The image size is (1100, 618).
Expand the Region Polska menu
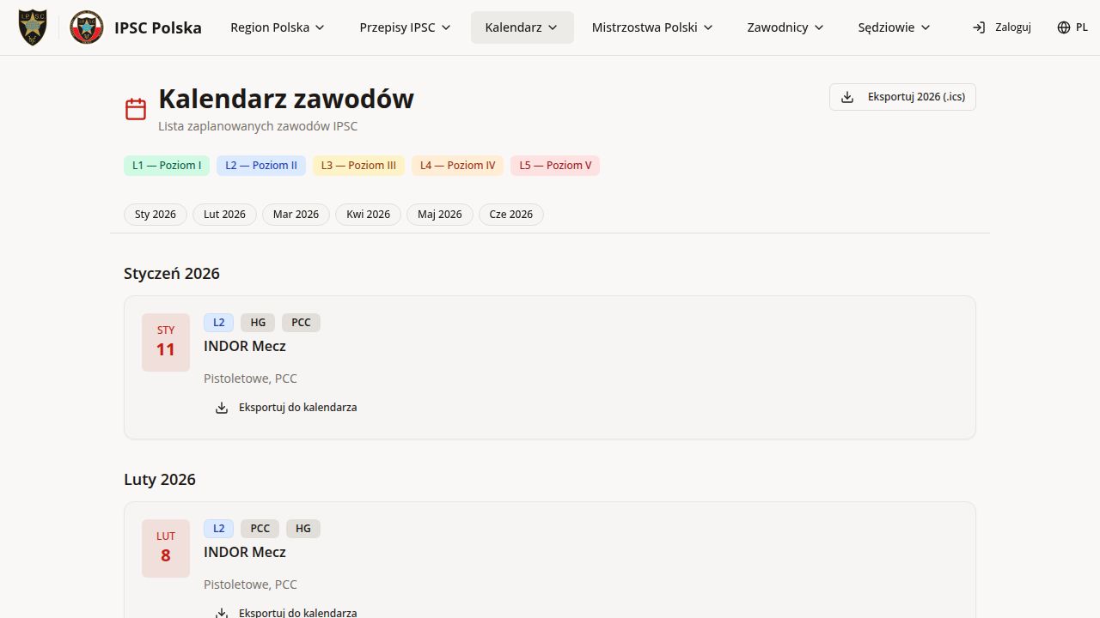(278, 27)
